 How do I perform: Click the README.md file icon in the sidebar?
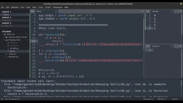[7, 57]
